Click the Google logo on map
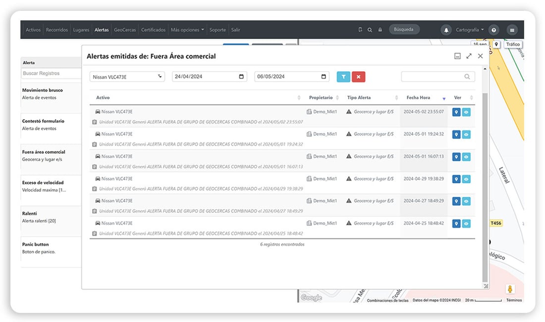 pos(311,298)
